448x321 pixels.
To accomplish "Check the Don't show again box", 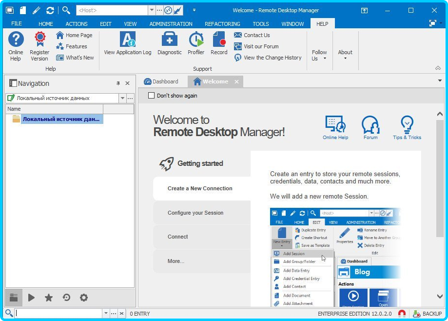I will coord(152,96).
